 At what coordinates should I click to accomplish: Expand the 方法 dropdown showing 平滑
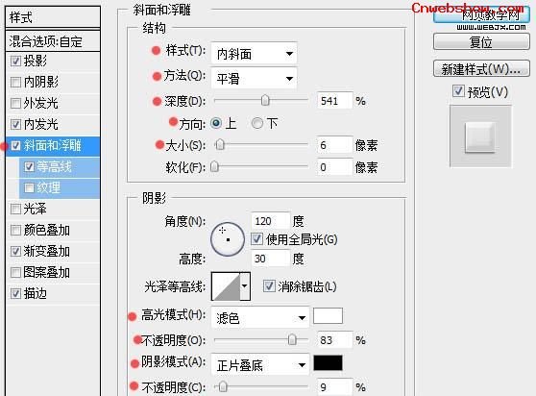pyautogui.click(x=254, y=78)
